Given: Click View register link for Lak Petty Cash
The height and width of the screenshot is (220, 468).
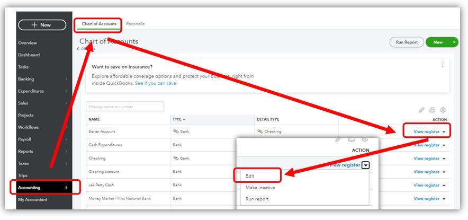Looking at the screenshot, I should point(427,186).
